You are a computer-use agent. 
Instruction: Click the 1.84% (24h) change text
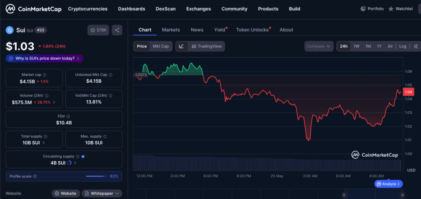(x=52, y=46)
